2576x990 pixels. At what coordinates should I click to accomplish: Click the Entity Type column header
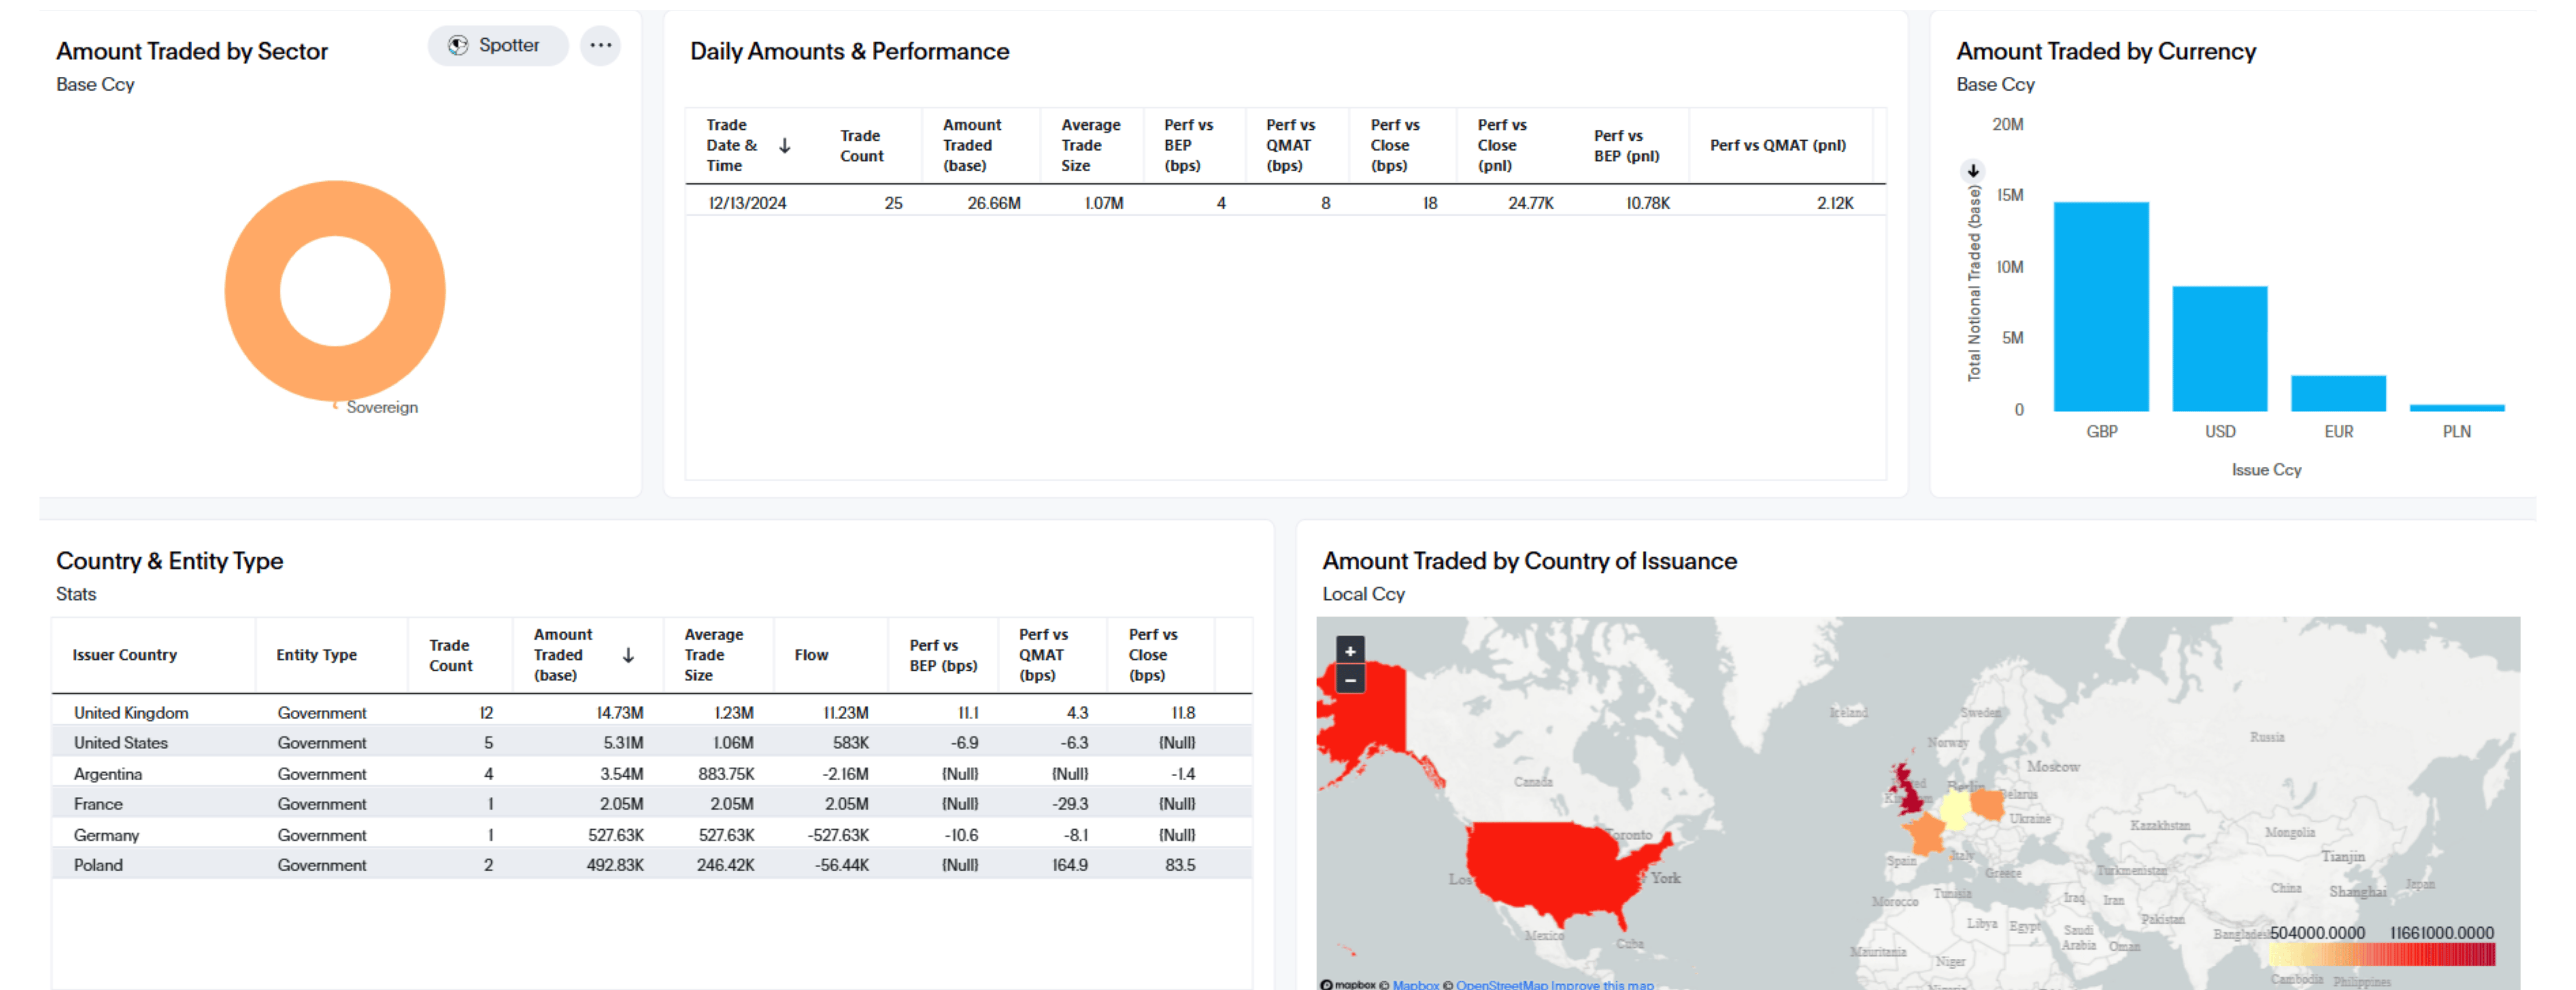point(316,655)
